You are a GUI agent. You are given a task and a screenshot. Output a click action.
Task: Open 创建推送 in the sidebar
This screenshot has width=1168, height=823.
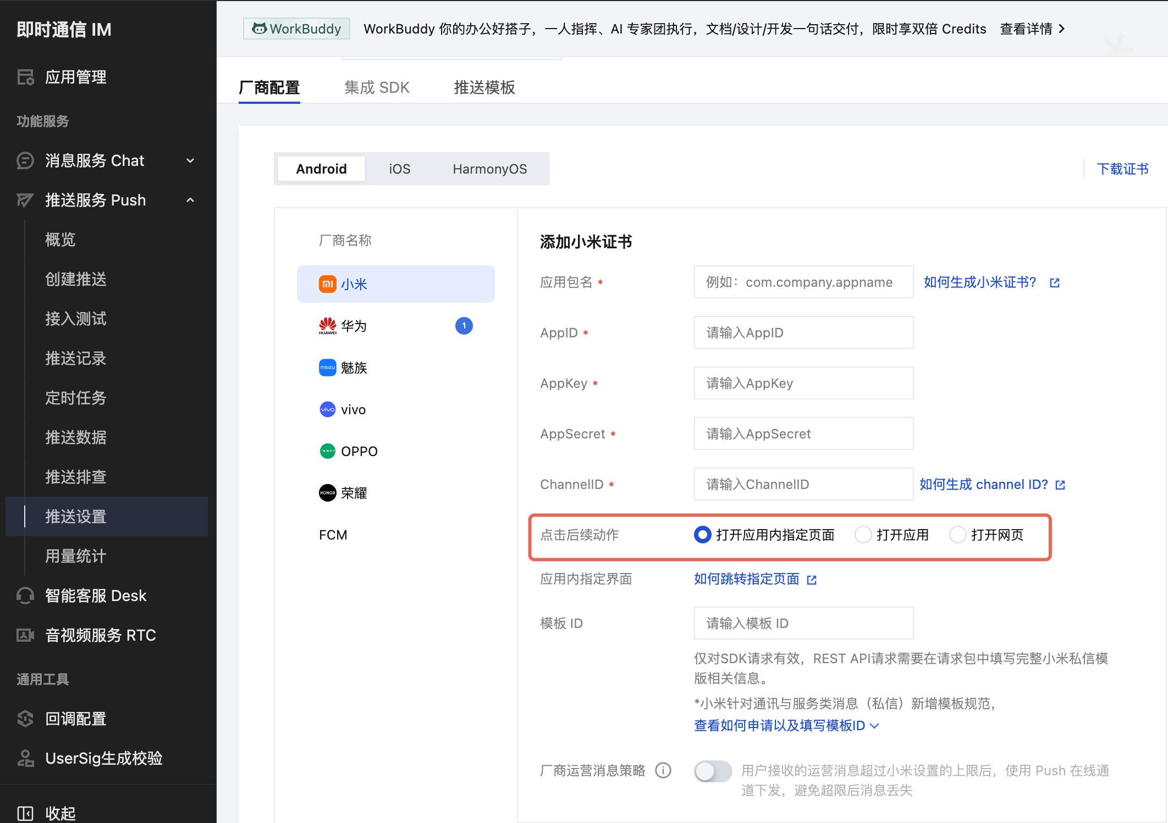pos(76,279)
